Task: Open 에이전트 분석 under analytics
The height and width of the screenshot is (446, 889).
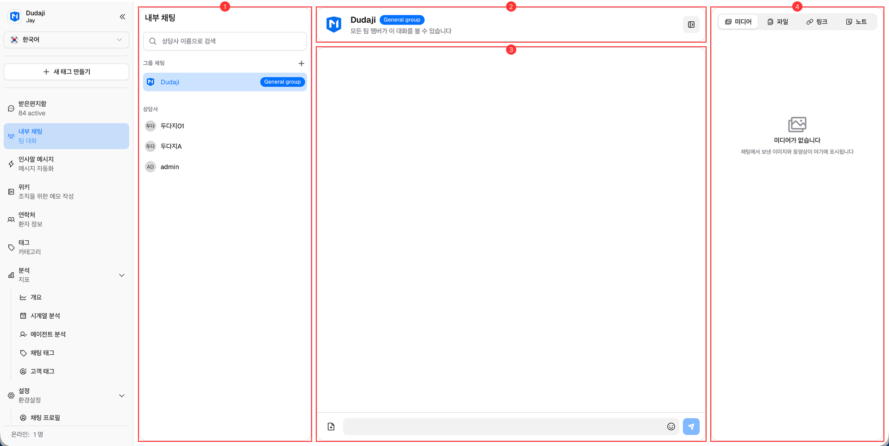Action: [48, 334]
